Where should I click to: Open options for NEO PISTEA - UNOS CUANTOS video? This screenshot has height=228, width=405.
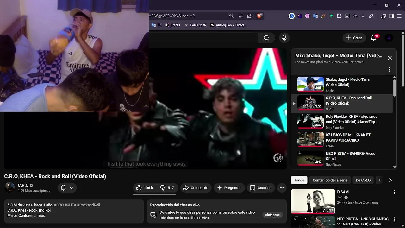point(395,219)
